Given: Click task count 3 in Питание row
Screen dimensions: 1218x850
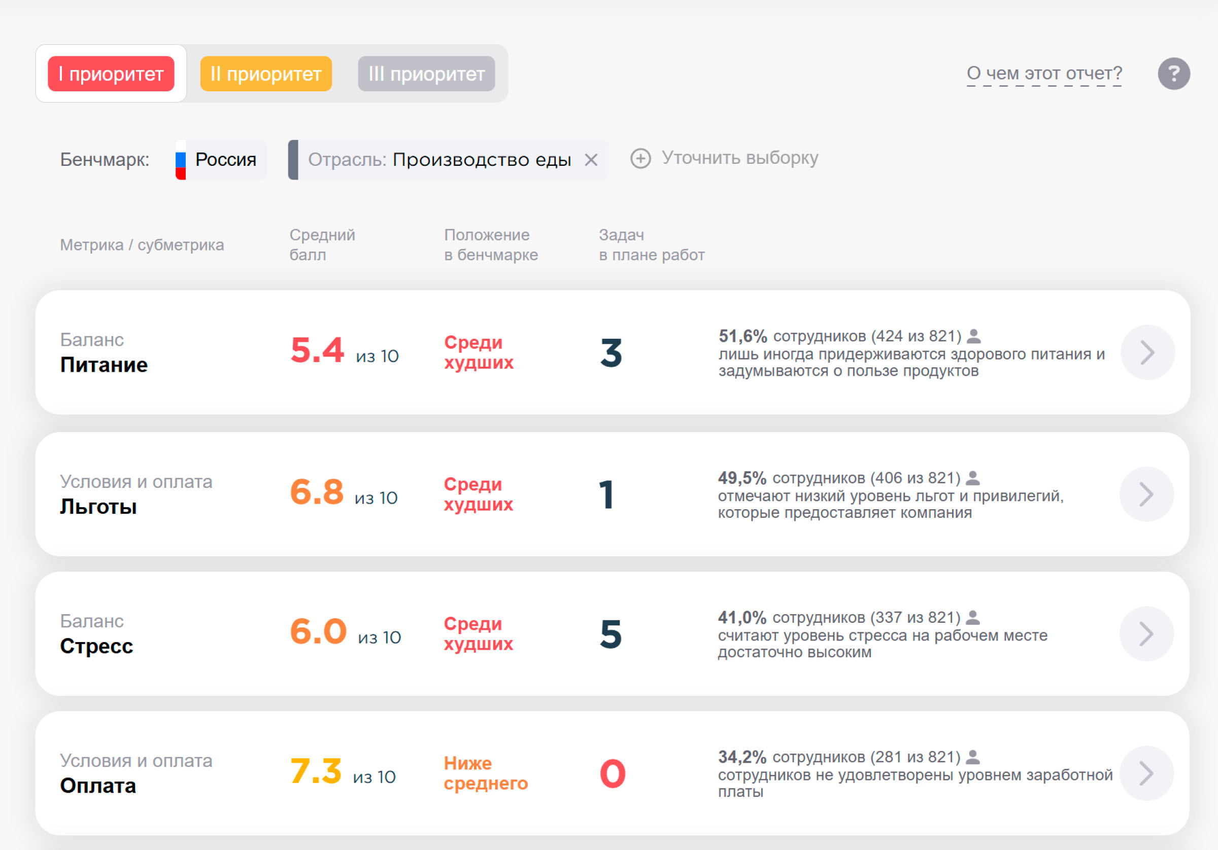Looking at the screenshot, I should click(611, 352).
